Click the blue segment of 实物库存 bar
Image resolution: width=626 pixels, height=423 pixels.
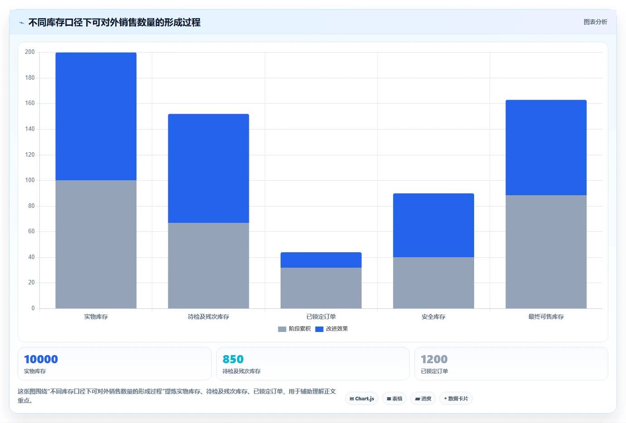tap(96, 116)
